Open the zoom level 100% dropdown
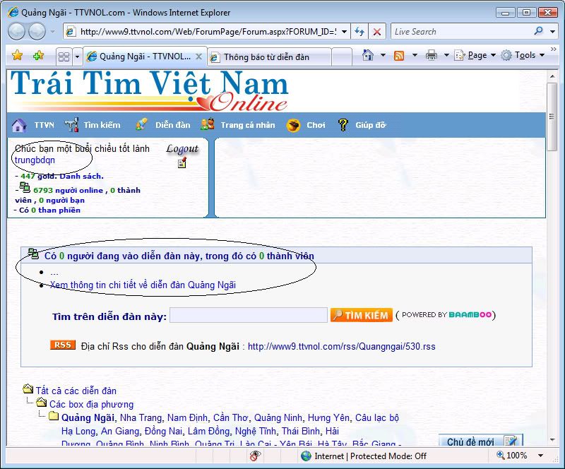 point(540,456)
